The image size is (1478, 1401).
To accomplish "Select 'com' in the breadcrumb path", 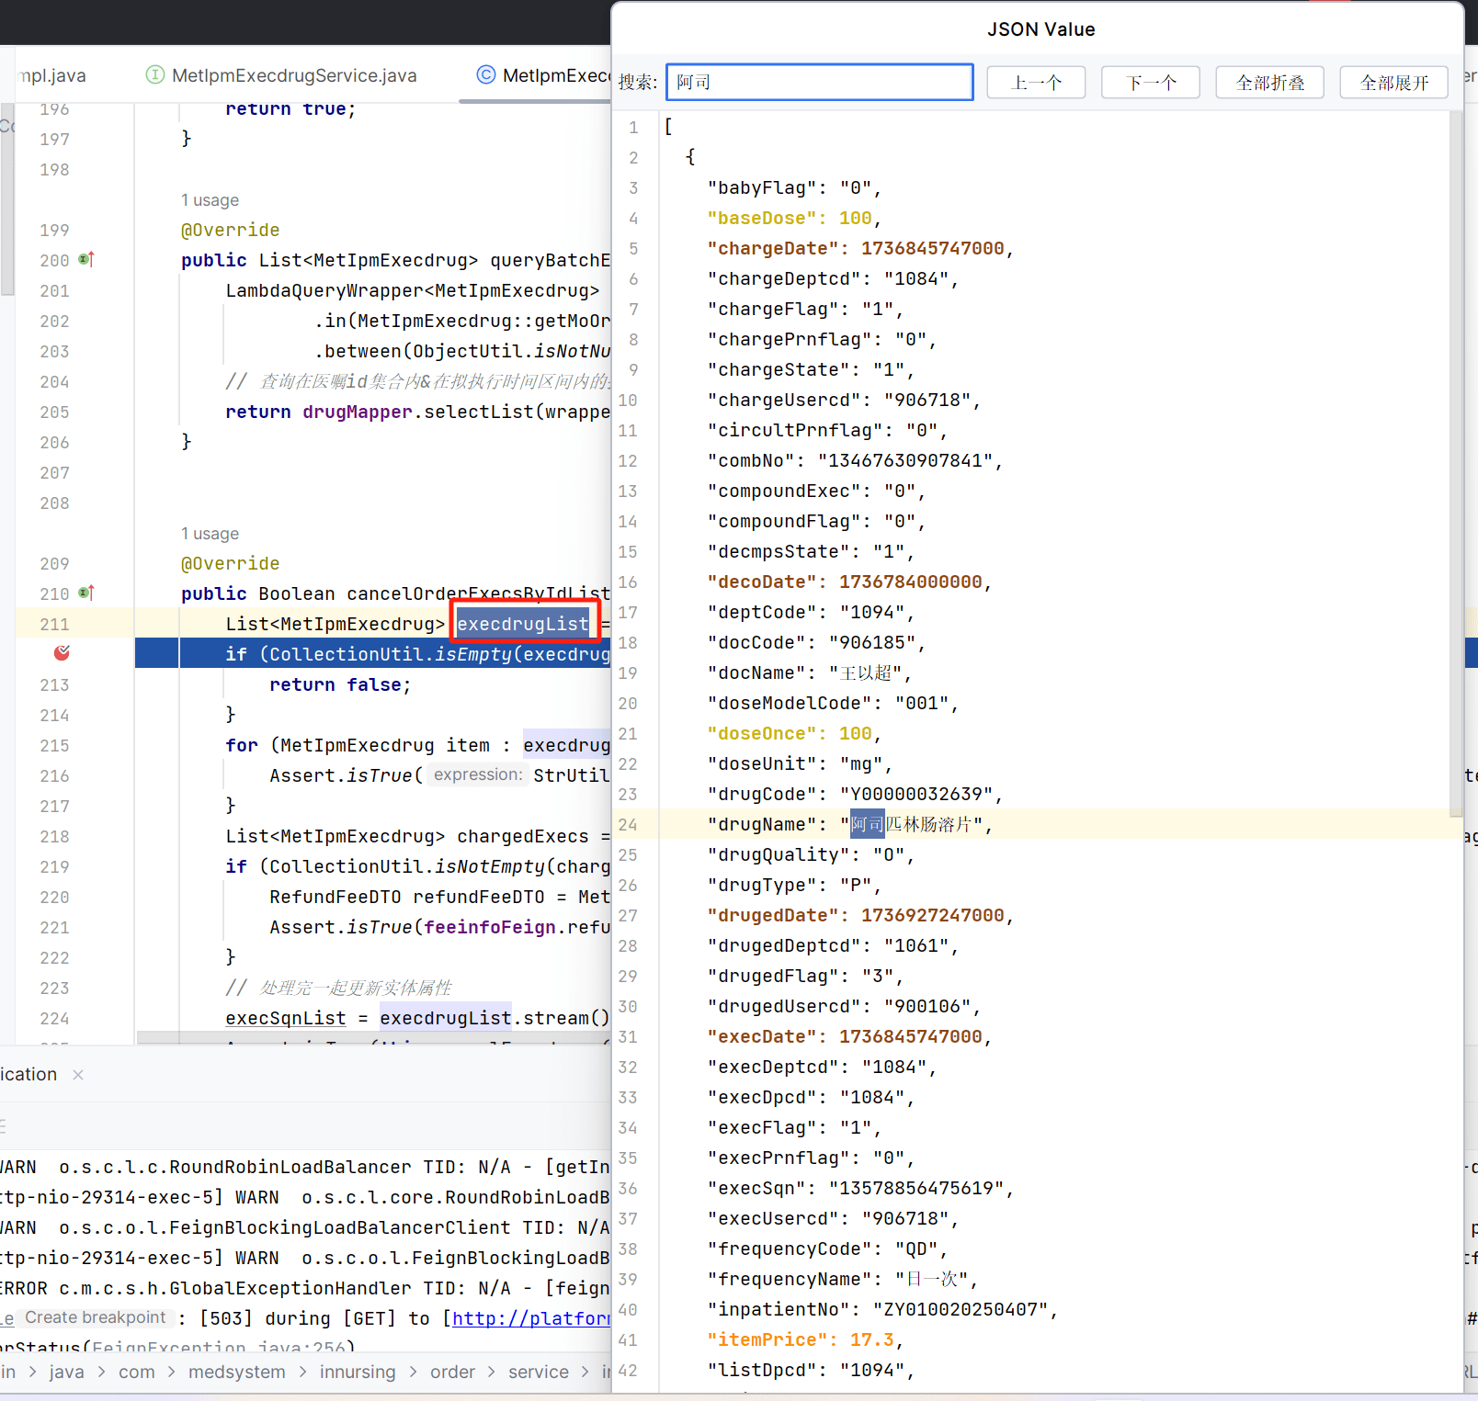I will click(137, 1372).
